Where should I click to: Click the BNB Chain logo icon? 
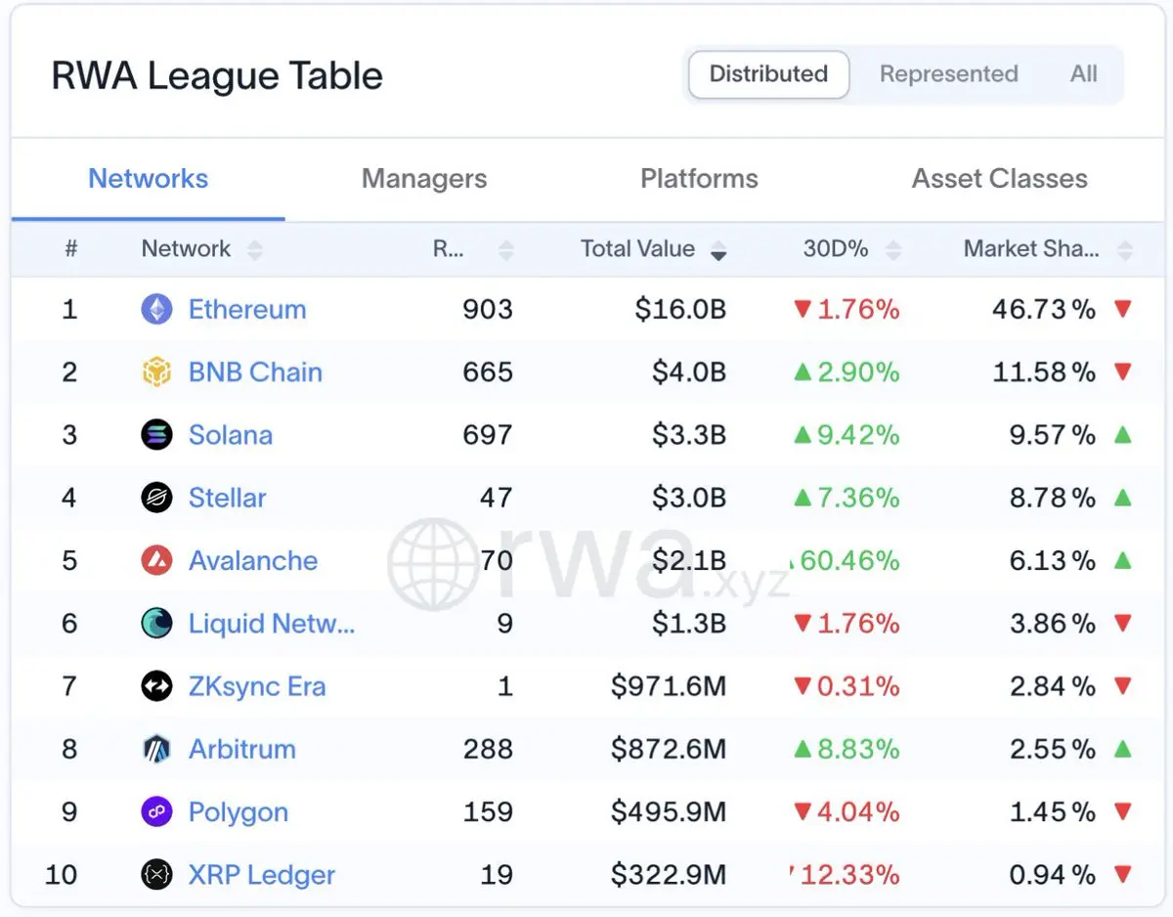tap(156, 372)
